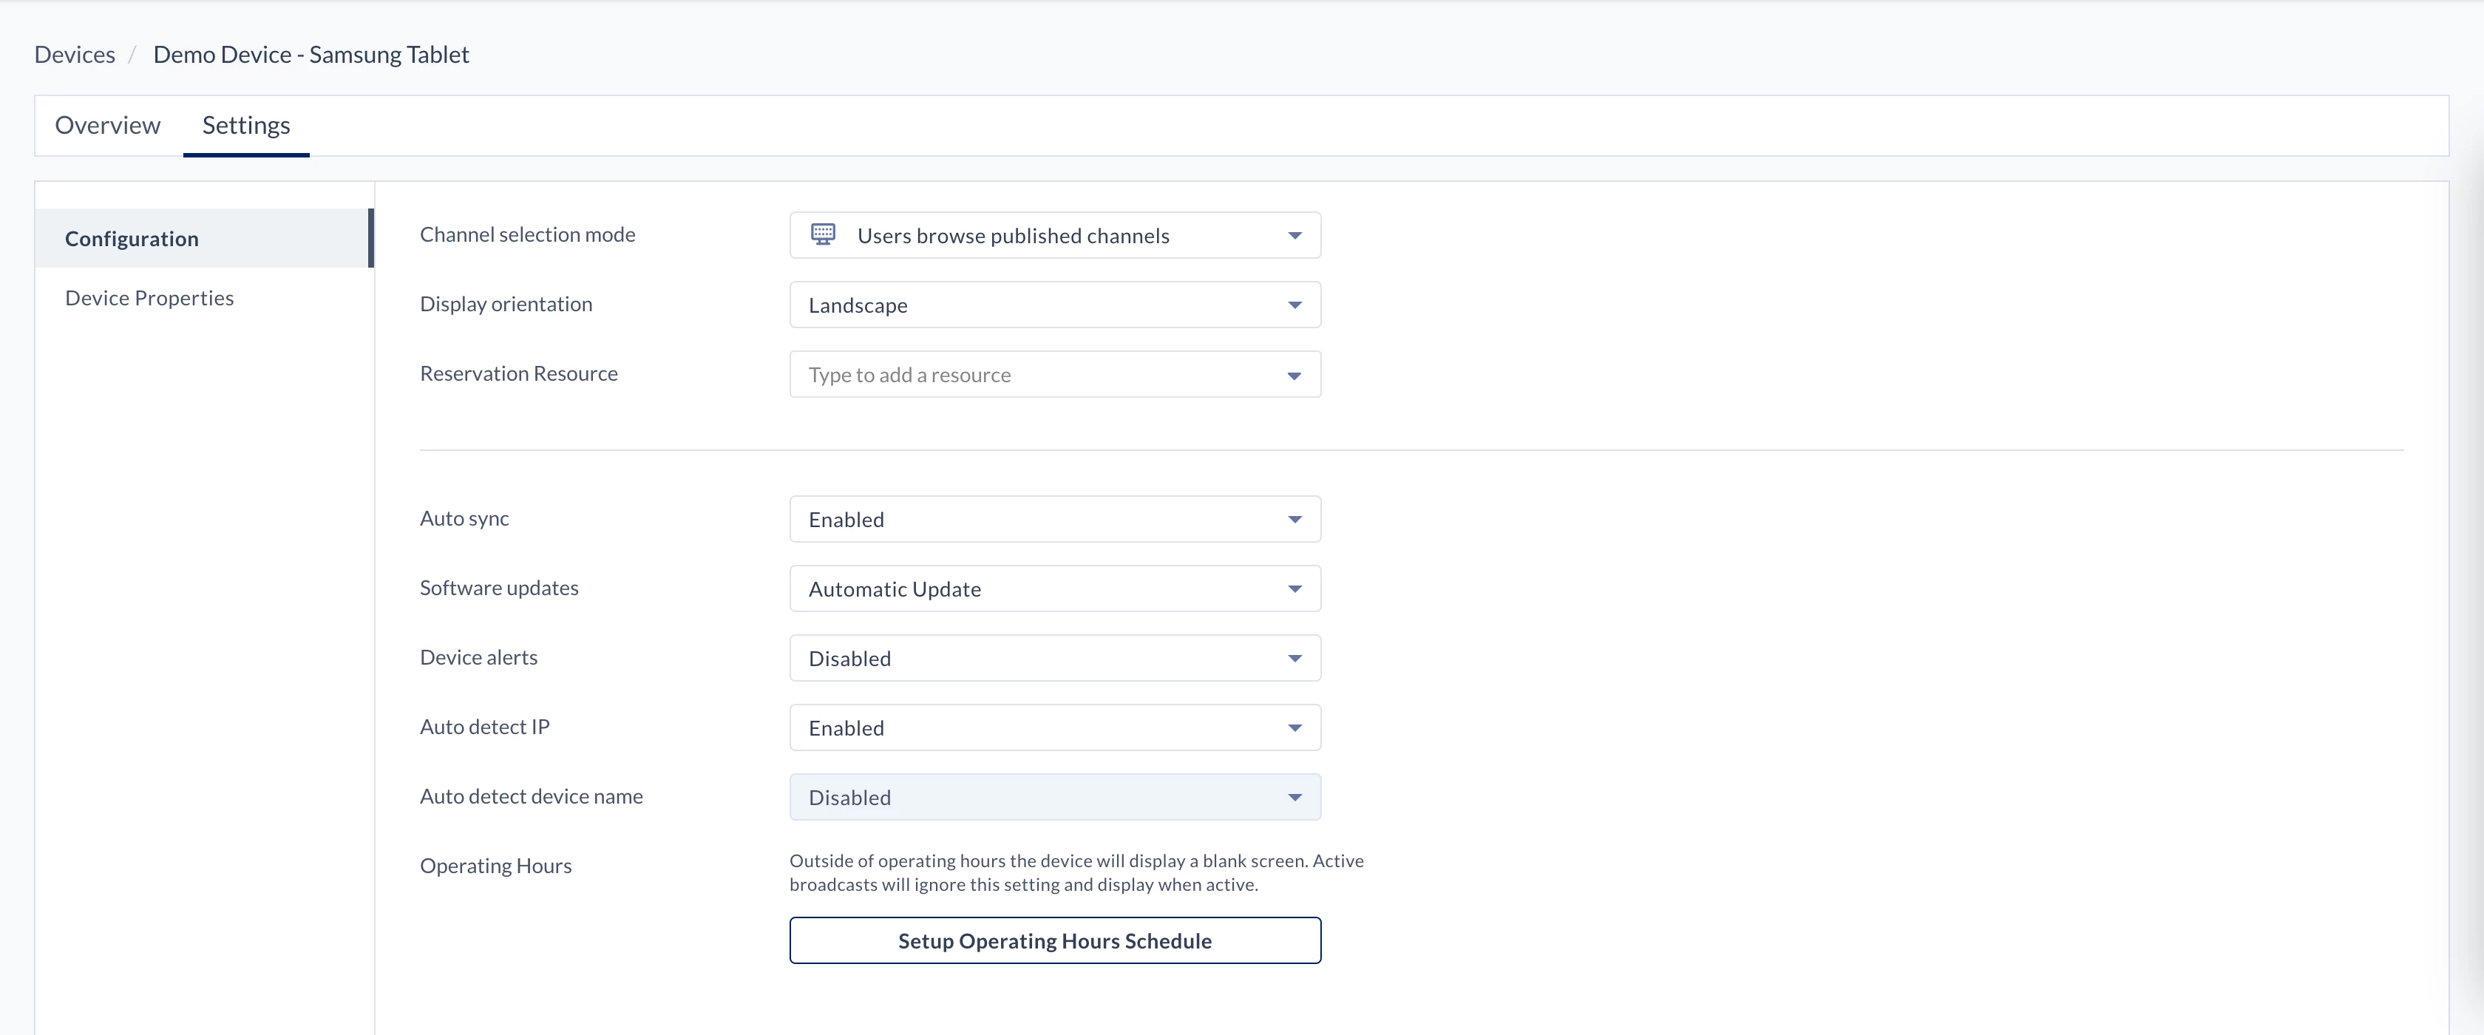This screenshot has height=1035, width=2484.
Task: Expand the Display orientation dropdown arrow
Action: coord(1294,305)
